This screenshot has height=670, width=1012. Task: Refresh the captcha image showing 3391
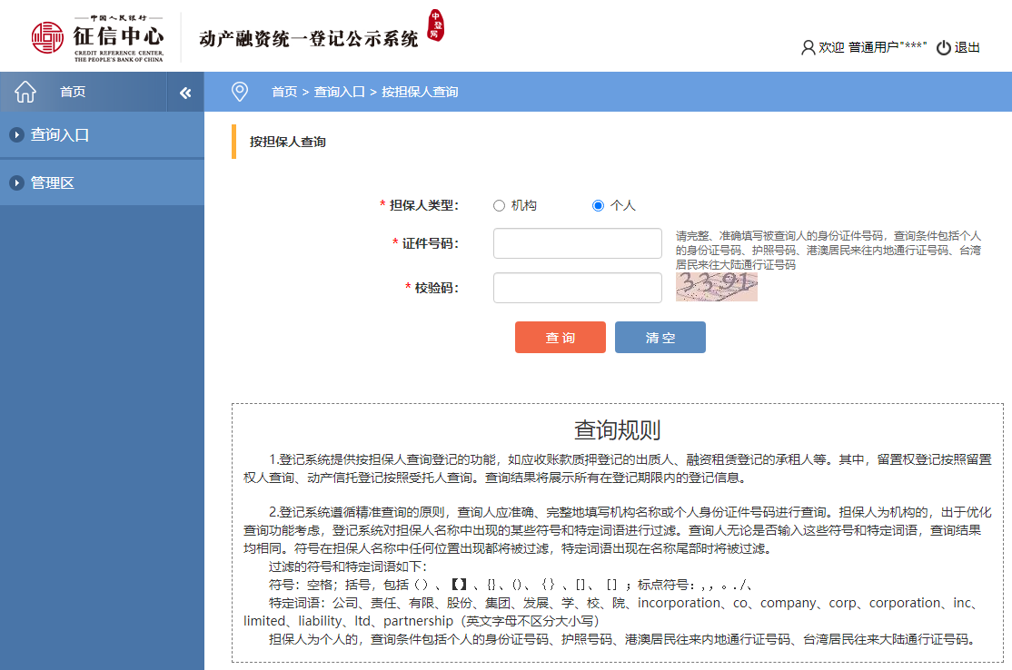[x=716, y=286]
